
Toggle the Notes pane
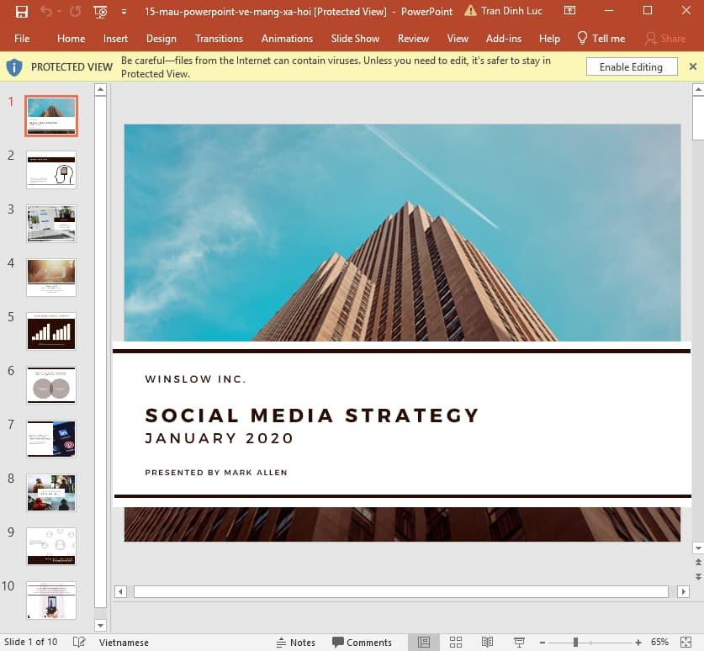[296, 642]
